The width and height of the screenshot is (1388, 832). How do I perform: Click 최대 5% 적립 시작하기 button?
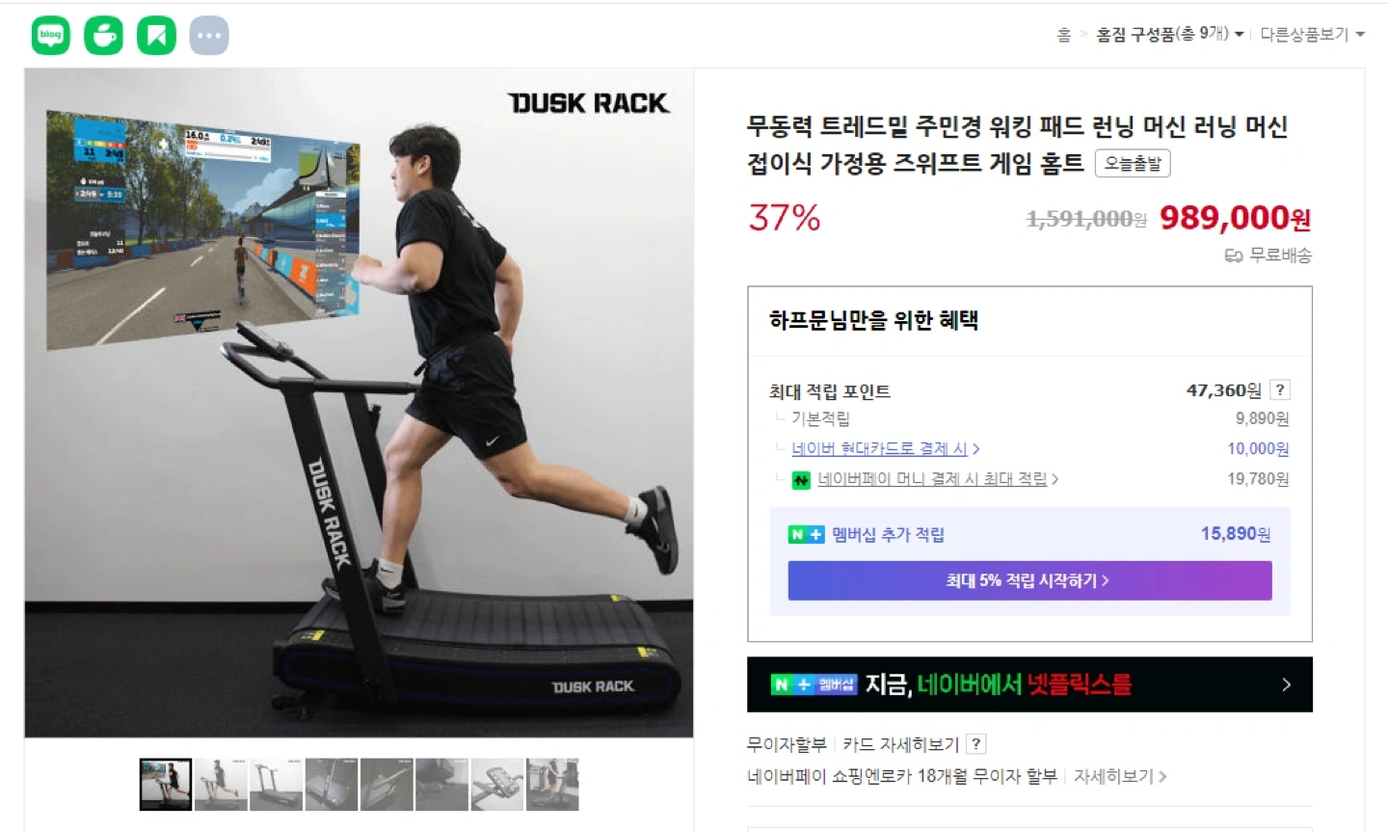tap(1029, 580)
